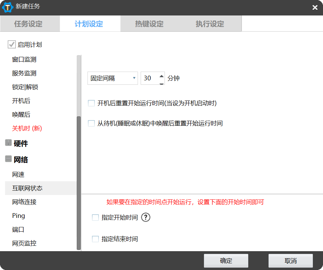Select 关机时 (新) in the sidebar
The height and width of the screenshot is (270, 323).
click(27, 128)
